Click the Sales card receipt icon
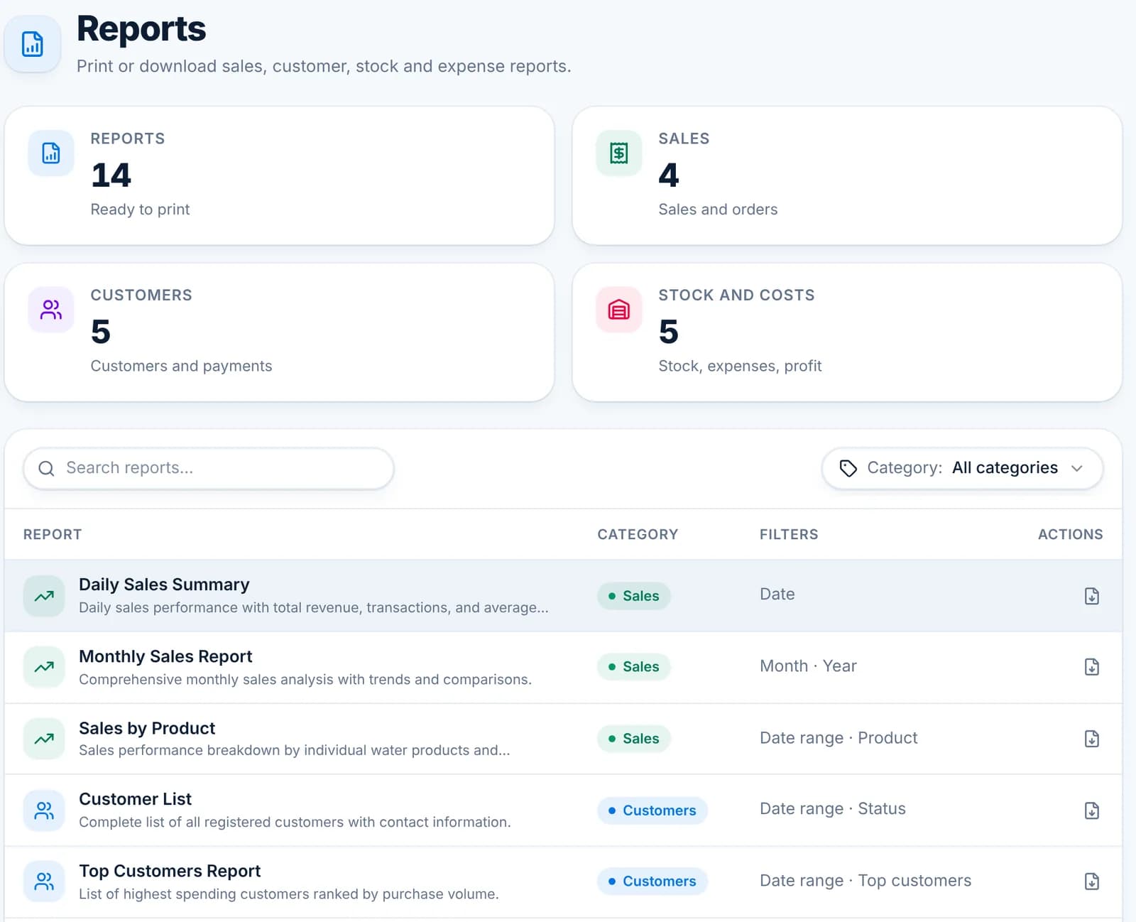1136x922 pixels. (619, 153)
